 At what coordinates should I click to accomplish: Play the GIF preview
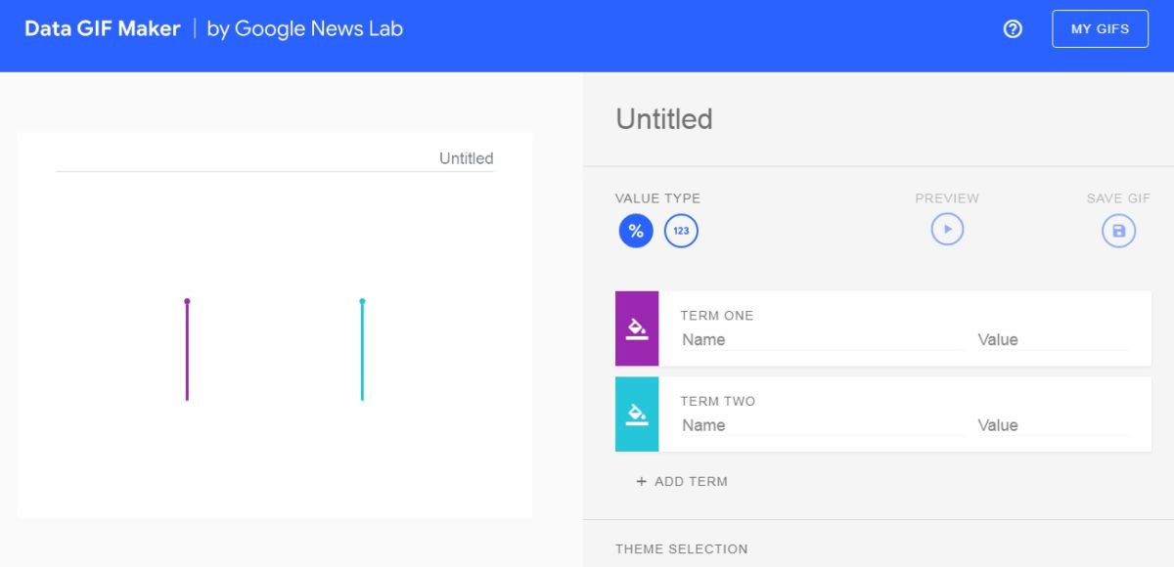click(x=947, y=230)
